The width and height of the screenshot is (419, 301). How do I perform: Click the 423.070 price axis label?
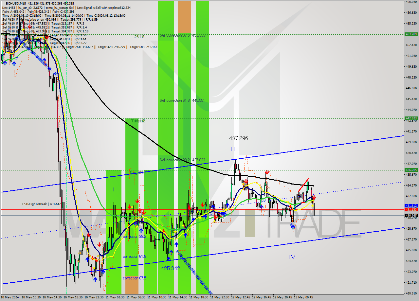click(x=411, y=272)
